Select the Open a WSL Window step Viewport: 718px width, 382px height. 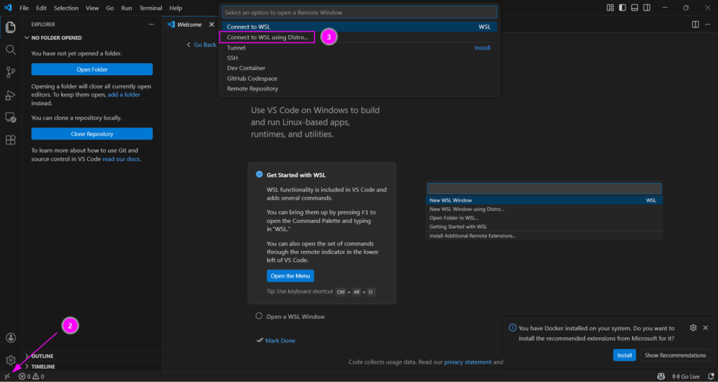click(295, 317)
